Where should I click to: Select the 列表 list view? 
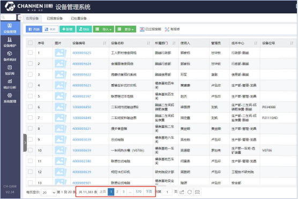point(34,29)
